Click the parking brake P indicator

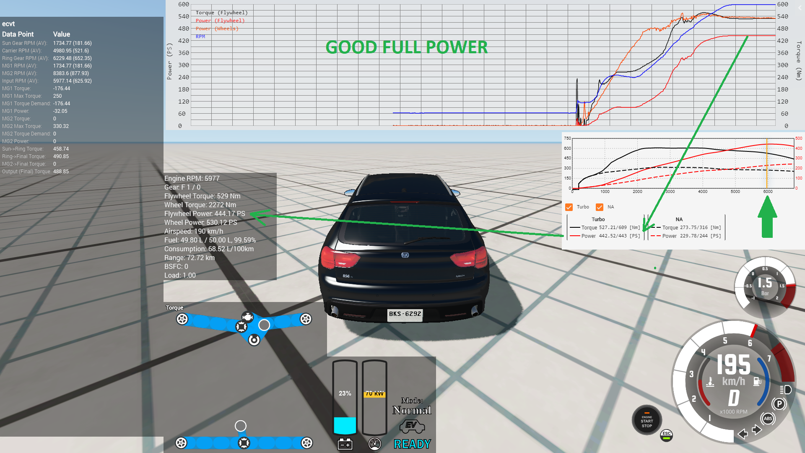(x=779, y=404)
